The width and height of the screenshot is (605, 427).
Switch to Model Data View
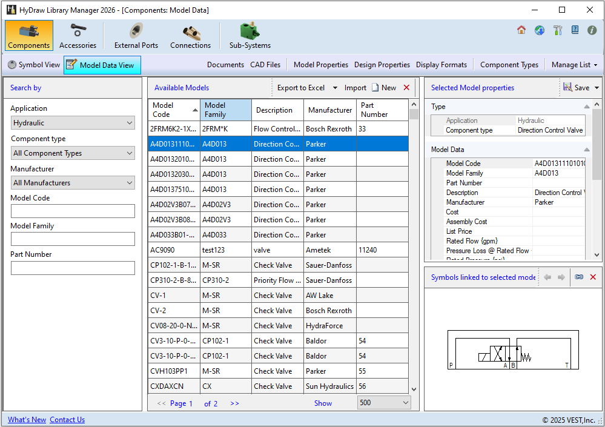tap(102, 65)
